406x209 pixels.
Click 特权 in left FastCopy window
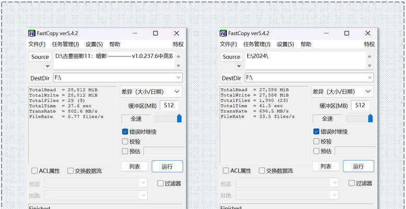tap(178, 44)
